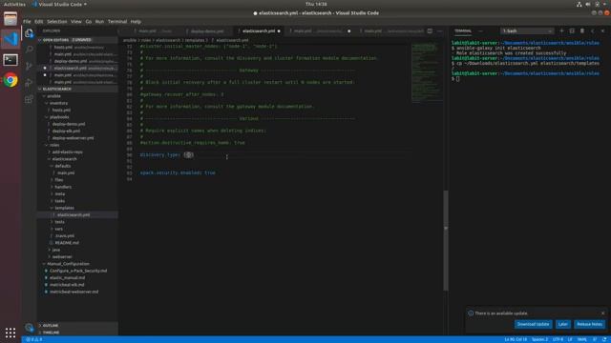This screenshot has width=611, height=343.
Task: Click Visual Studio Code icon in dock
Action: point(11,39)
